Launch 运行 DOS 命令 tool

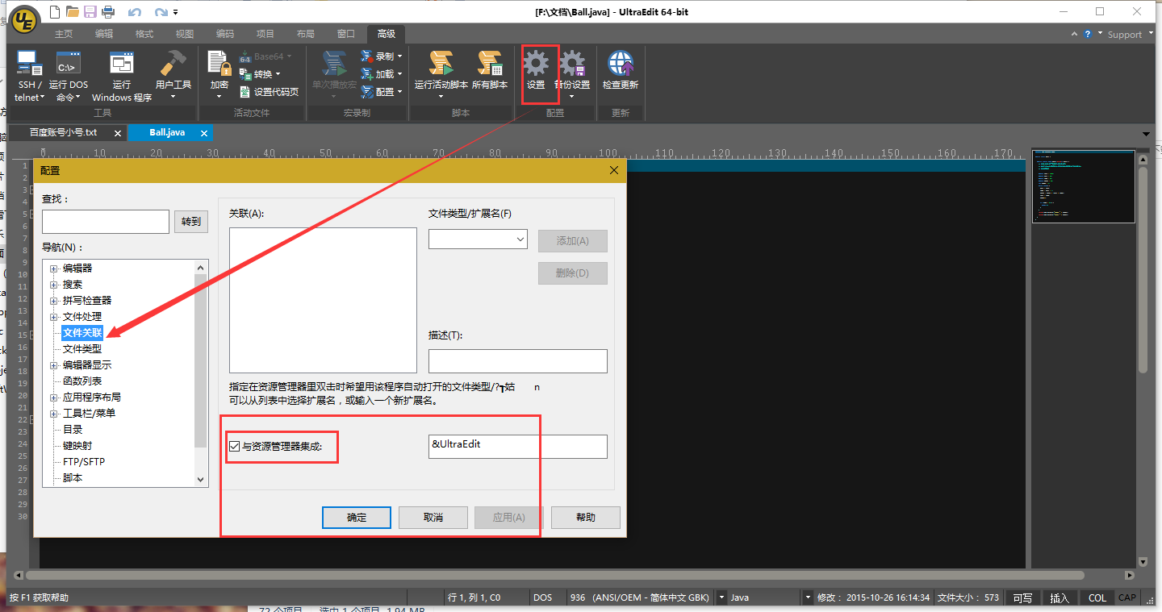pyautogui.click(x=69, y=76)
